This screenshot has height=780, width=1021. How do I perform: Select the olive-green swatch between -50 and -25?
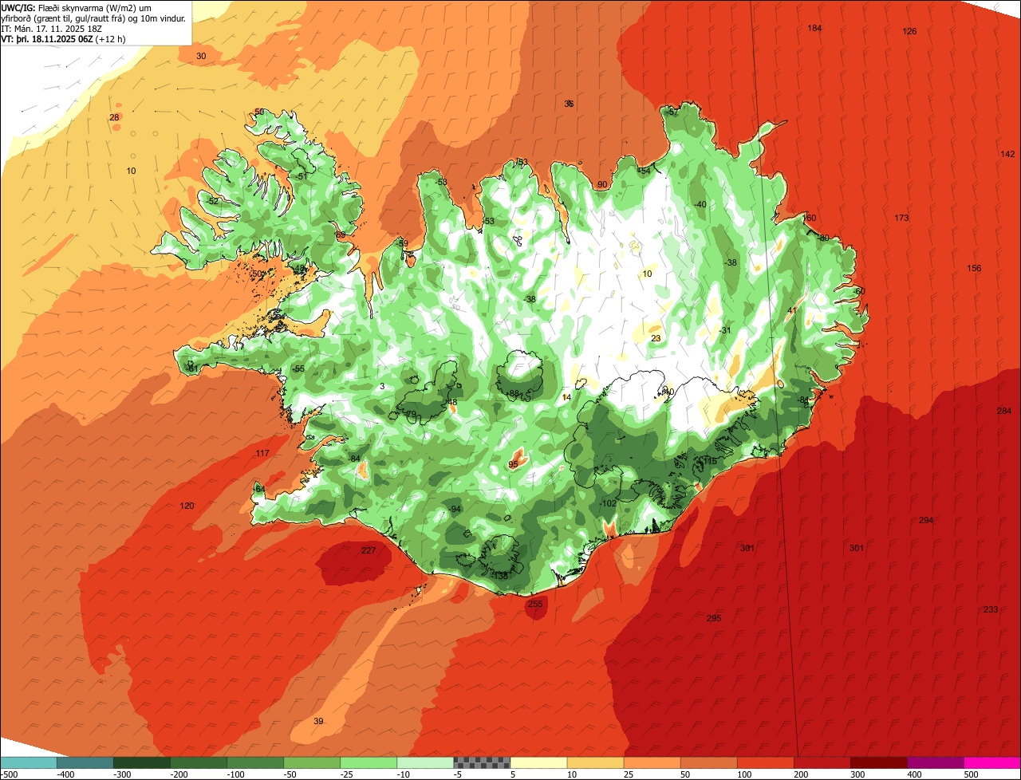(311, 762)
